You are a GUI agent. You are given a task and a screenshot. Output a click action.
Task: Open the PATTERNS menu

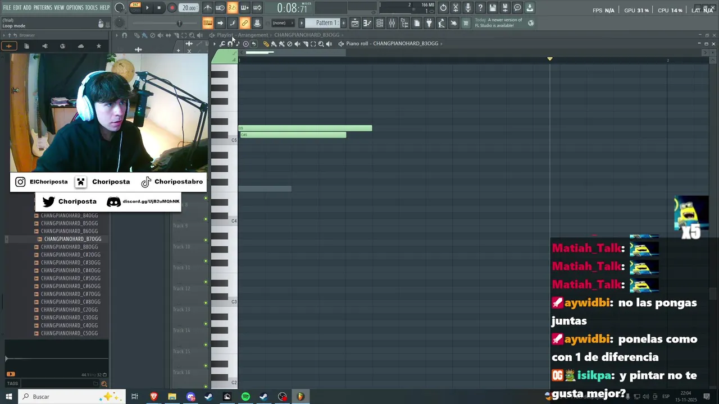click(43, 8)
